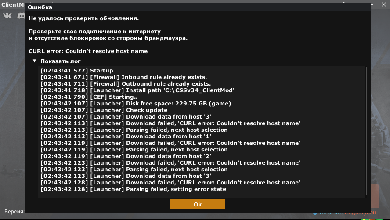Click the 'Версия' version label
The width and height of the screenshot is (390, 220).
(14, 212)
